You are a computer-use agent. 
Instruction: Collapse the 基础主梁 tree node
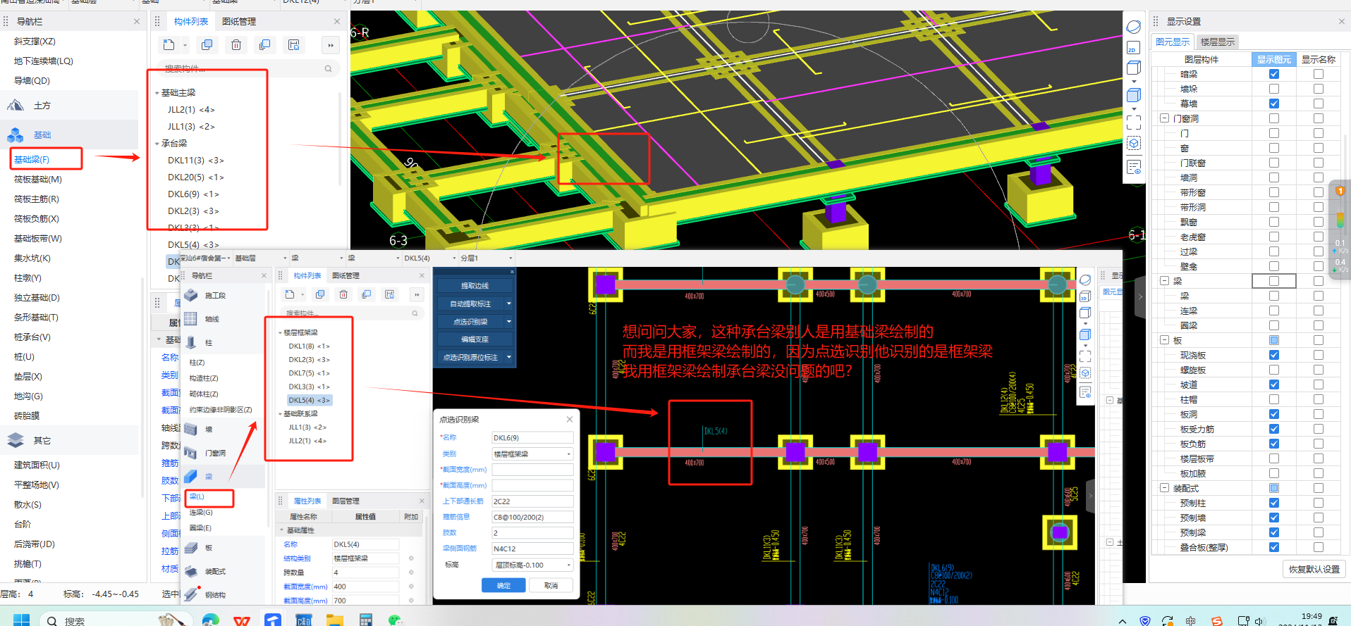point(157,93)
